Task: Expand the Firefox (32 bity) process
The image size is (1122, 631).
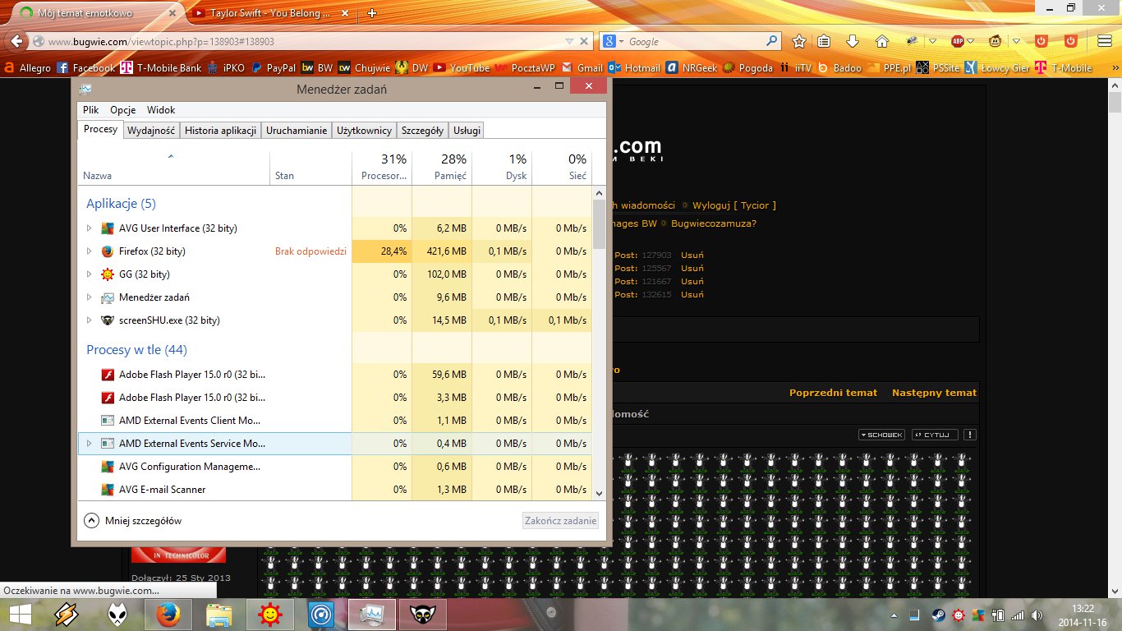Action: 90,251
